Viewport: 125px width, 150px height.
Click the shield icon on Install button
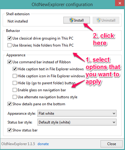click(72, 20)
